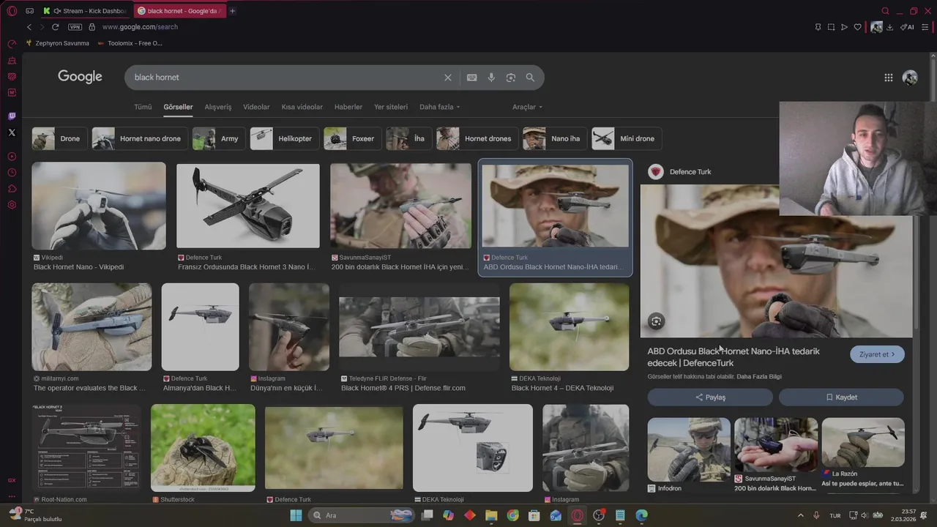
Task: Bookmark the page with the heart icon
Action: 858,27
